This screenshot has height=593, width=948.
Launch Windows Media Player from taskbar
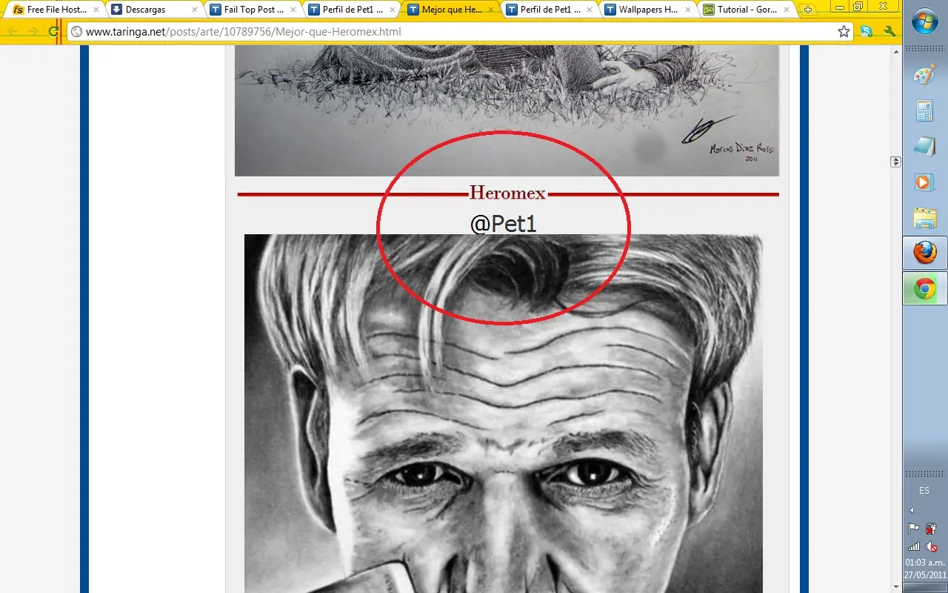[925, 182]
